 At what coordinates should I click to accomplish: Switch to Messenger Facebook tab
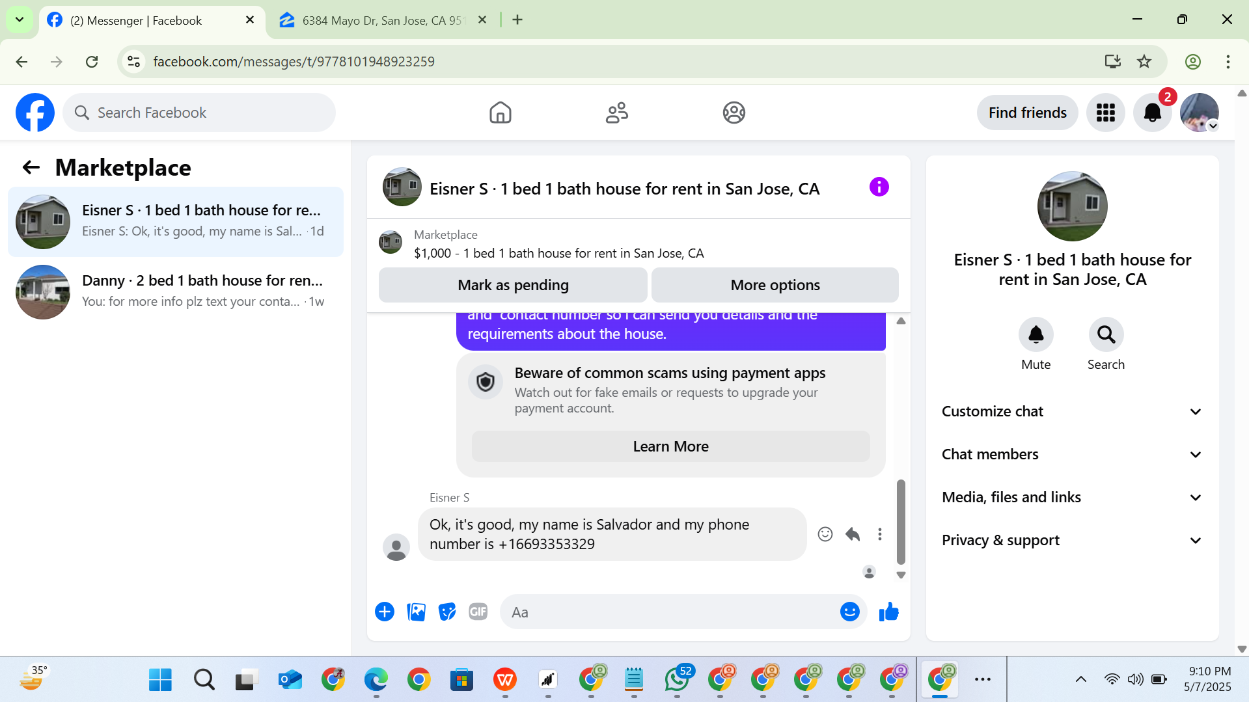point(152,20)
